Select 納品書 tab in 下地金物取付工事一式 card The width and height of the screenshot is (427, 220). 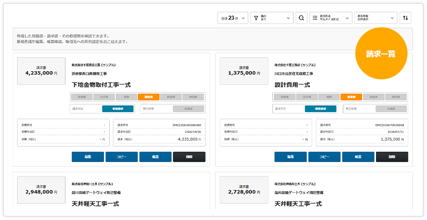pyautogui.click(x=171, y=97)
